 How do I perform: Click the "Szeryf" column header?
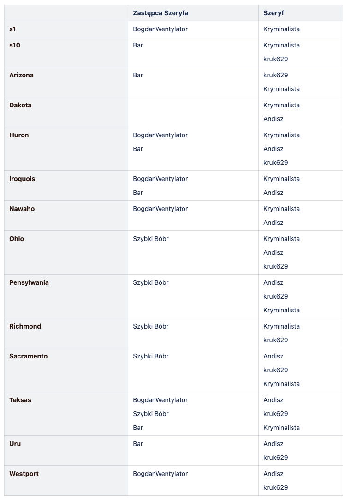274,13
